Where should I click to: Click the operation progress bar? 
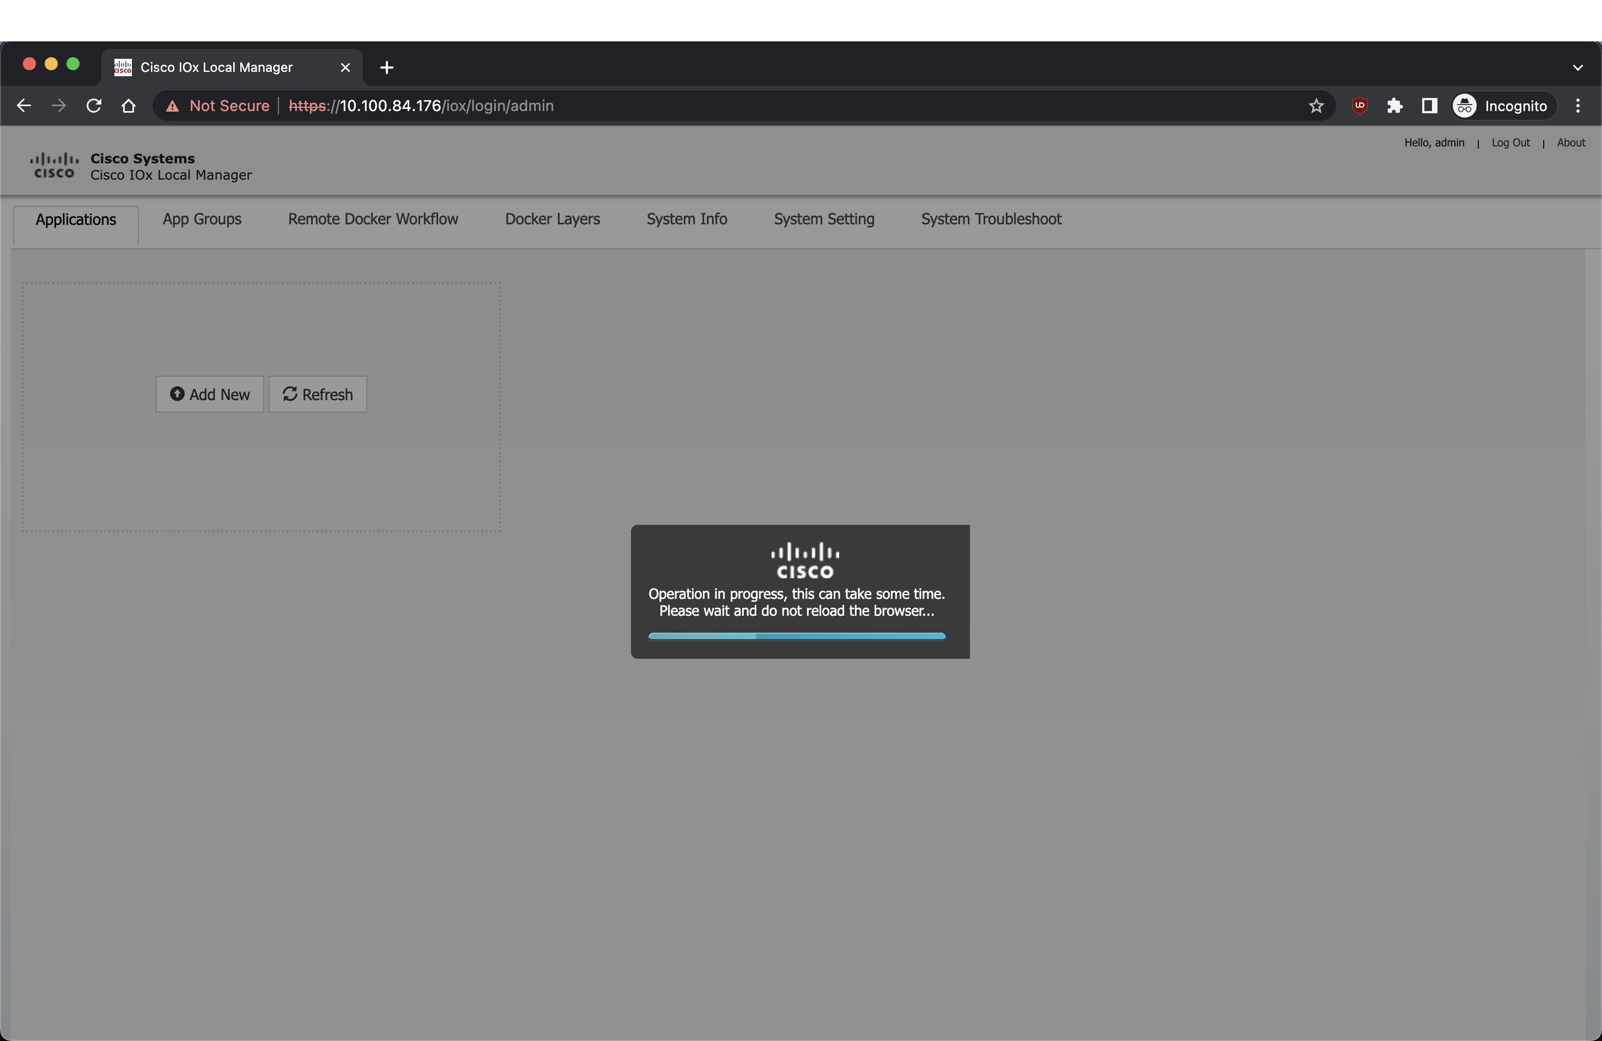point(796,636)
